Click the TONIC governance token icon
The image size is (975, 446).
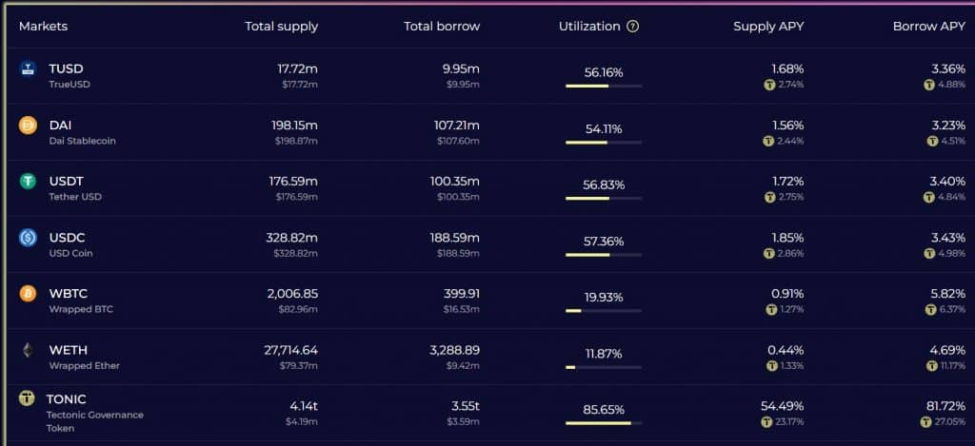pyautogui.click(x=27, y=398)
